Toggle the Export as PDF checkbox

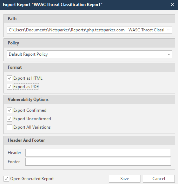[9, 87]
